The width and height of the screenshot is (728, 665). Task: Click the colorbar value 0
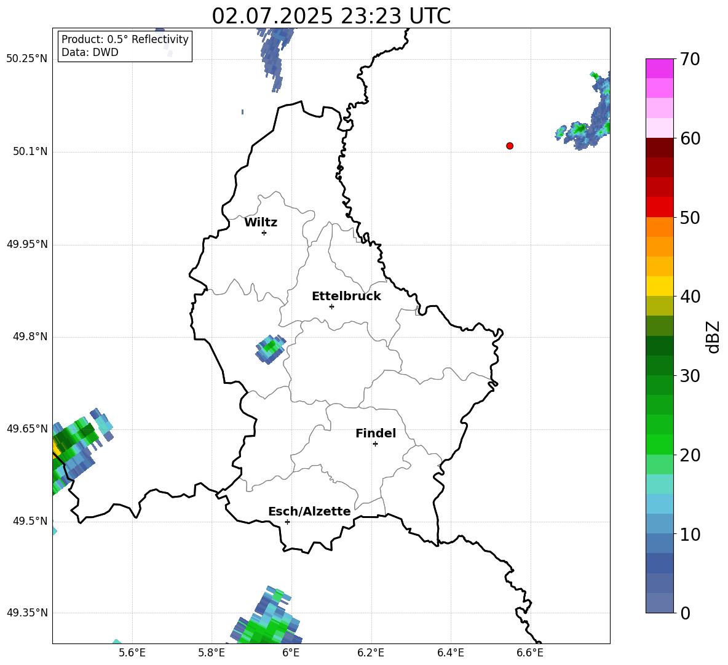point(686,613)
